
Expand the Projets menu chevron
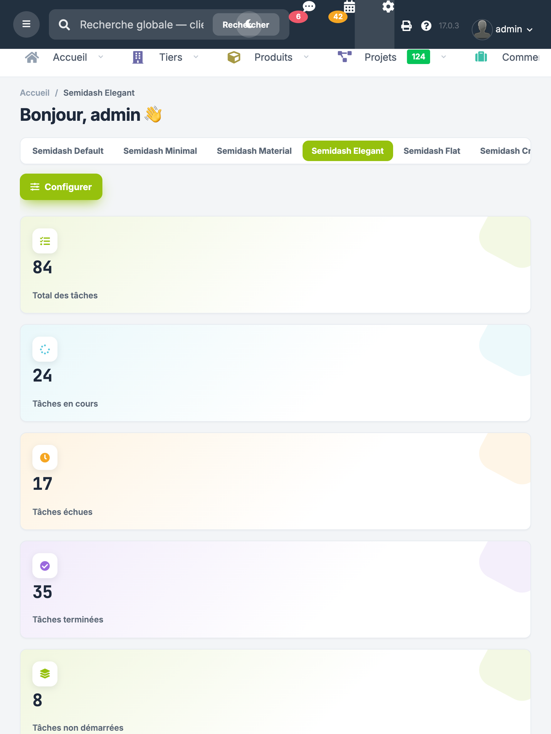(x=443, y=57)
